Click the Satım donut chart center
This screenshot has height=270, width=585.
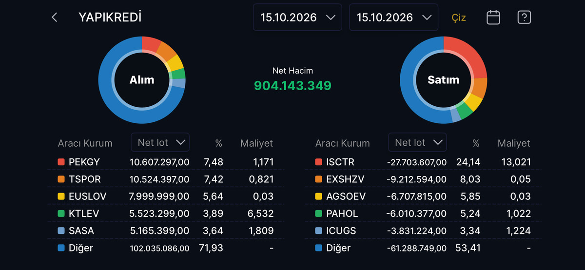(x=444, y=80)
